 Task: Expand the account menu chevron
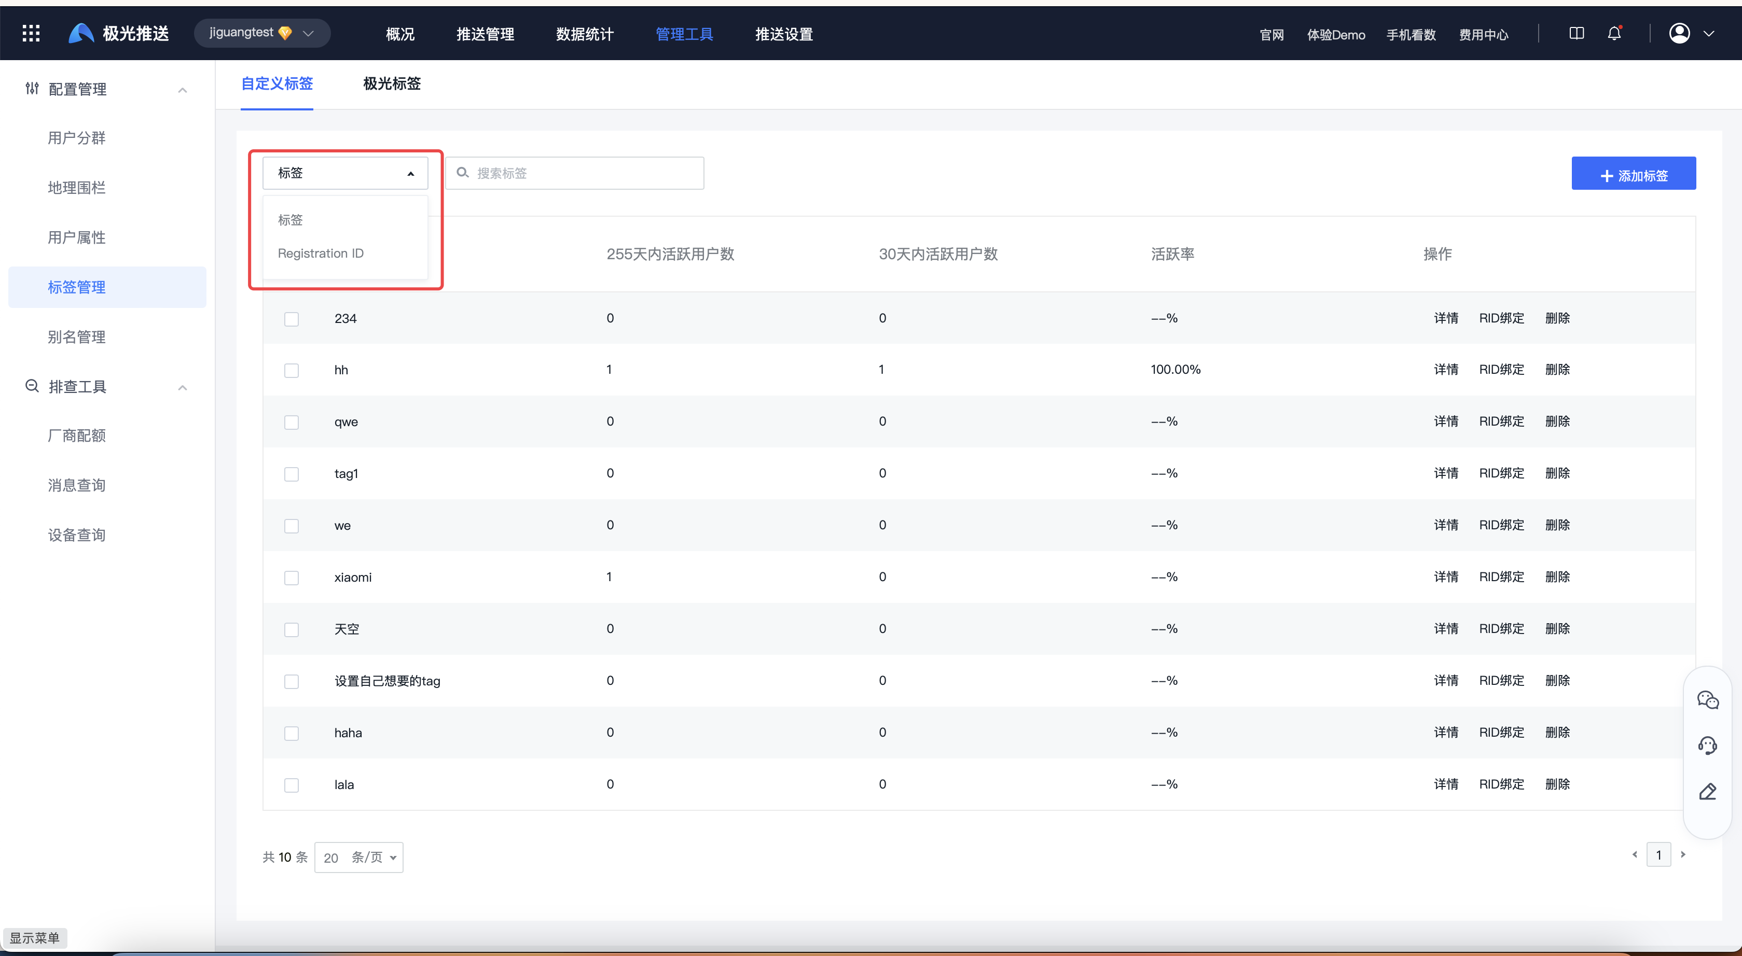click(x=1709, y=34)
